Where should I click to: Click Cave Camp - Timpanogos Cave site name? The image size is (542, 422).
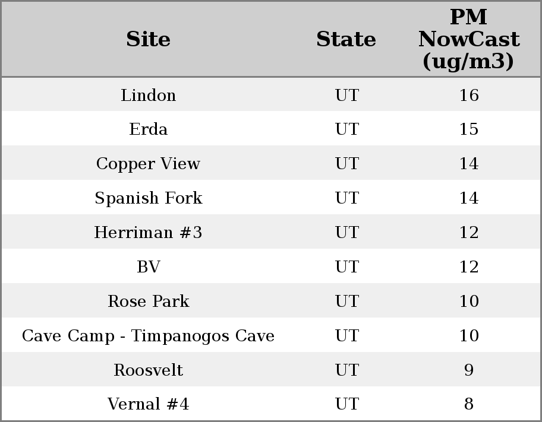tap(149, 336)
